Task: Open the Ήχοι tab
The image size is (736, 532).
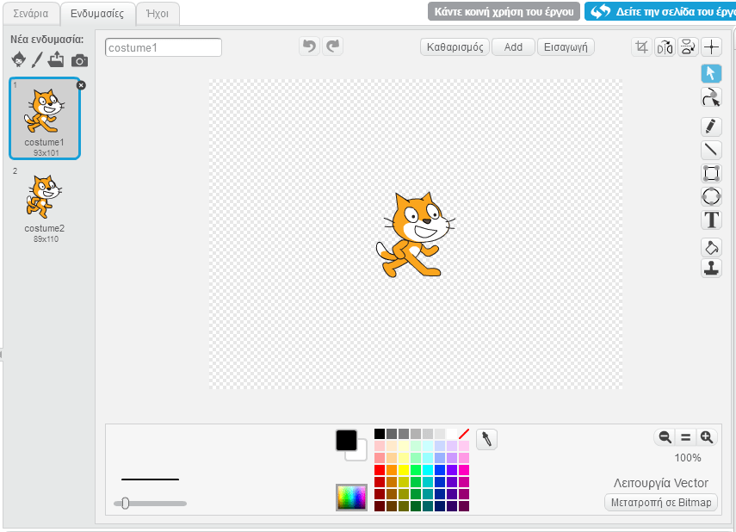Action: [158, 13]
